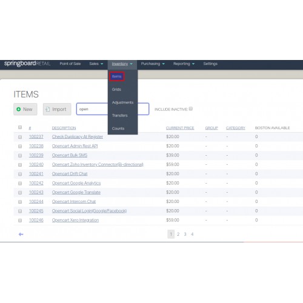Click the green plus icon on New

pos(19,109)
